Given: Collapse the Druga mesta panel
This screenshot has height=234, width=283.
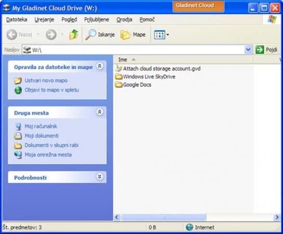Looking at the screenshot, I should [x=100, y=112].
